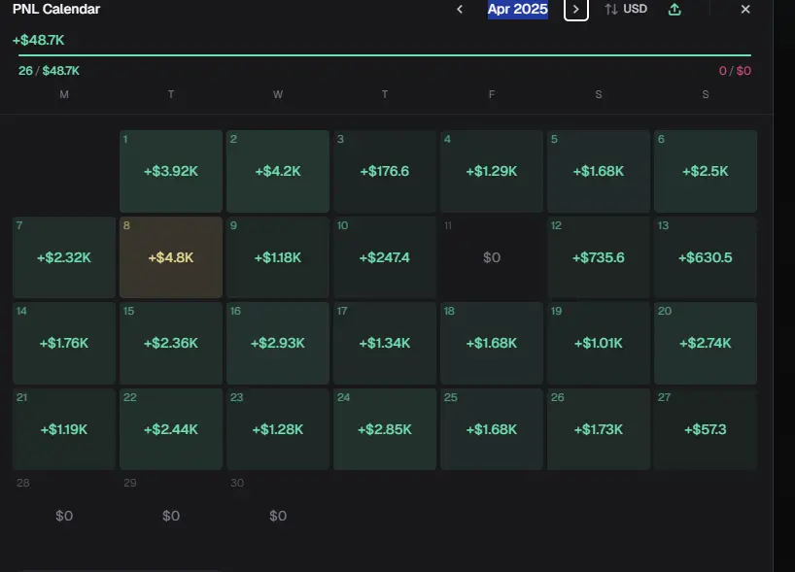Image resolution: width=795 pixels, height=572 pixels.
Task: Click day 29 cell showing $0
Action: (x=171, y=515)
